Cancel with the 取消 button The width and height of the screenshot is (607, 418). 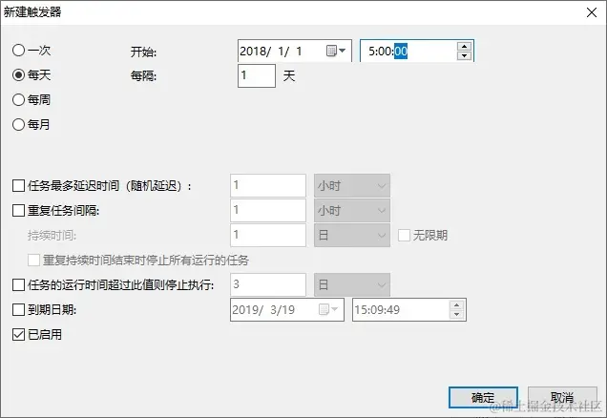pyautogui.click(x=562, y=397)
